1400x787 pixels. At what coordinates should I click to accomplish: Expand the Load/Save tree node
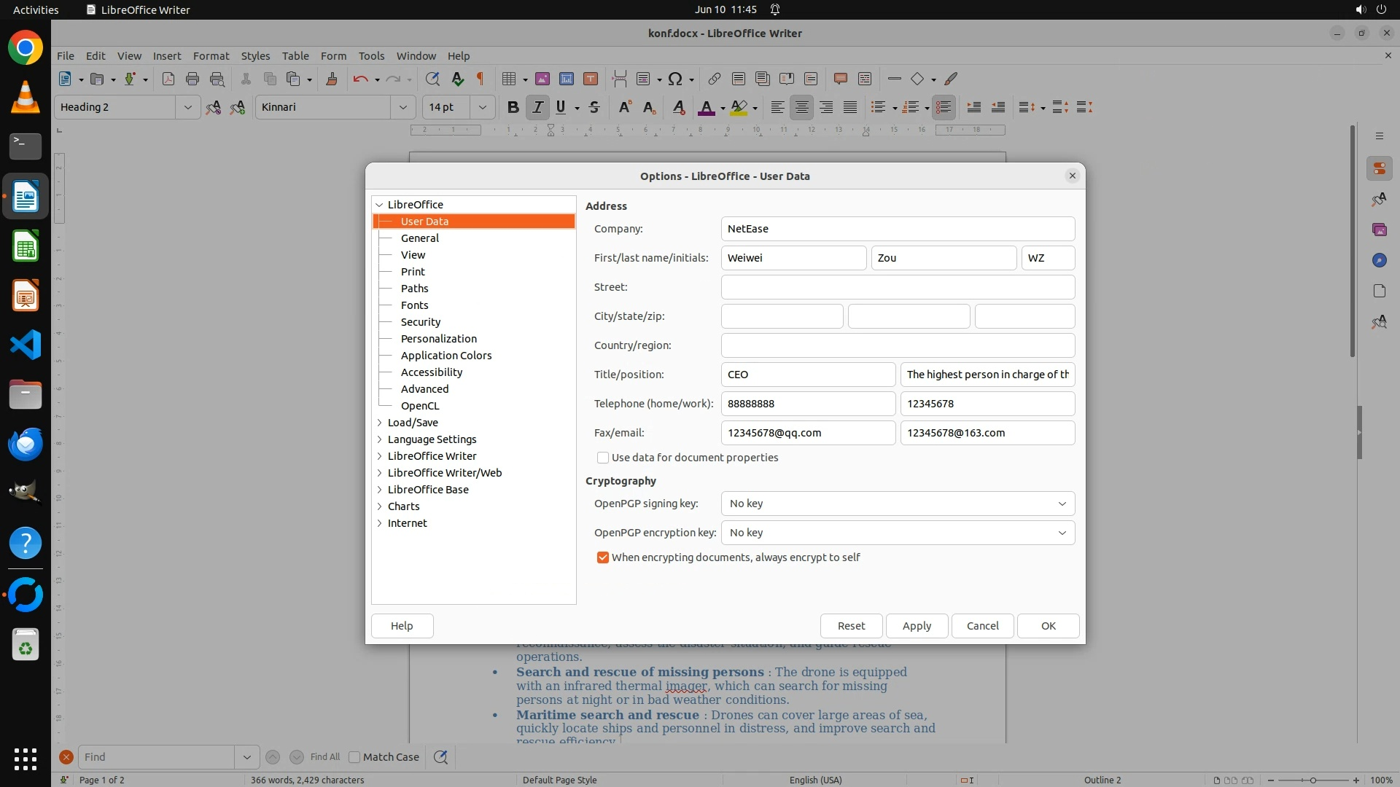pyautogui.click(x=379, y=423)
